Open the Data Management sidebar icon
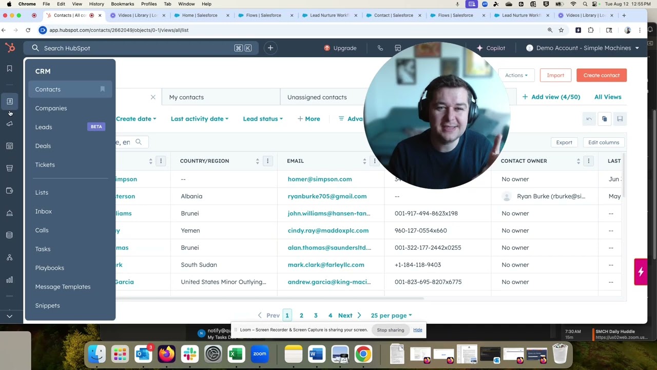 pyautogui.click(x=9, y=235)
